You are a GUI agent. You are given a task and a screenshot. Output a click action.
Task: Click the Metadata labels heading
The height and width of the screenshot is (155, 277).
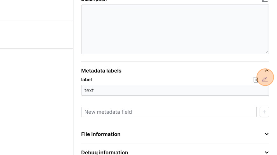click(101, 71)
